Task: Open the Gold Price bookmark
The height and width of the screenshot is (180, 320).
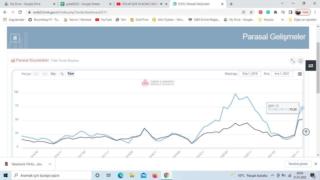Action: [x=139, y=19]
